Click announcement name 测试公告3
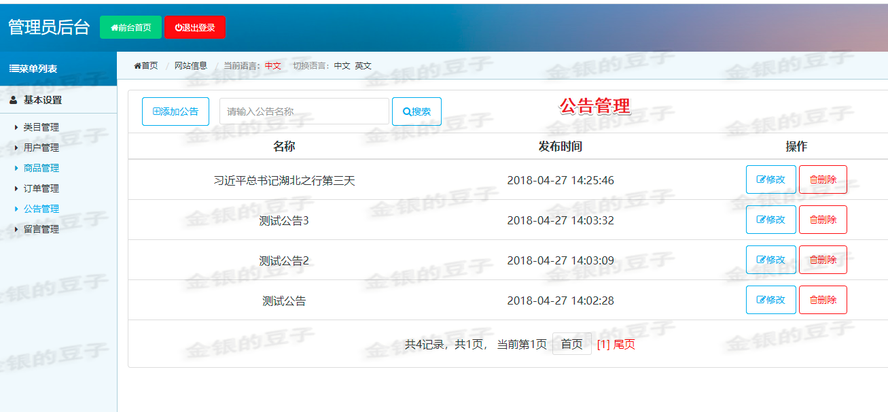Image resolution: width=888 pixels, height=412 pixels. (x=284, y=221)
